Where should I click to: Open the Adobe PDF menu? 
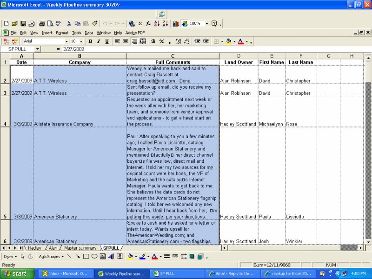(135, 33)
